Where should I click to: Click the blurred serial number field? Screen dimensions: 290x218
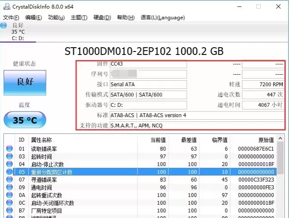tap(148, 74)
